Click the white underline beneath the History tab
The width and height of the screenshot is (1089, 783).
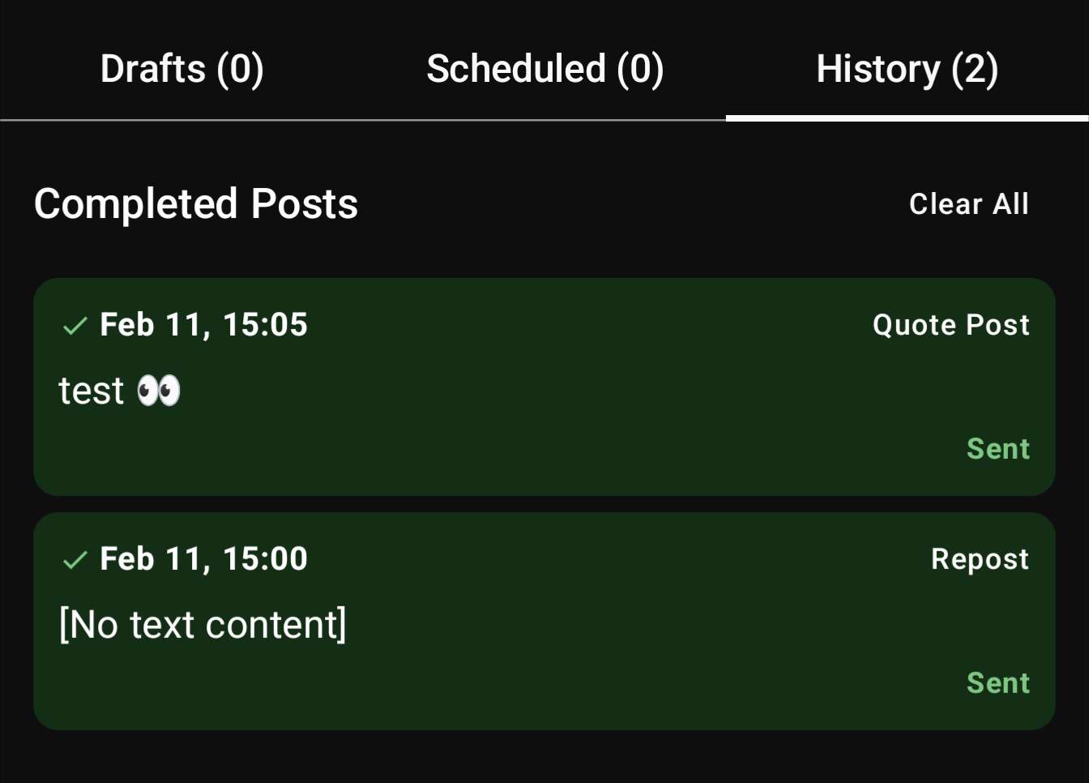pos(907,118)
